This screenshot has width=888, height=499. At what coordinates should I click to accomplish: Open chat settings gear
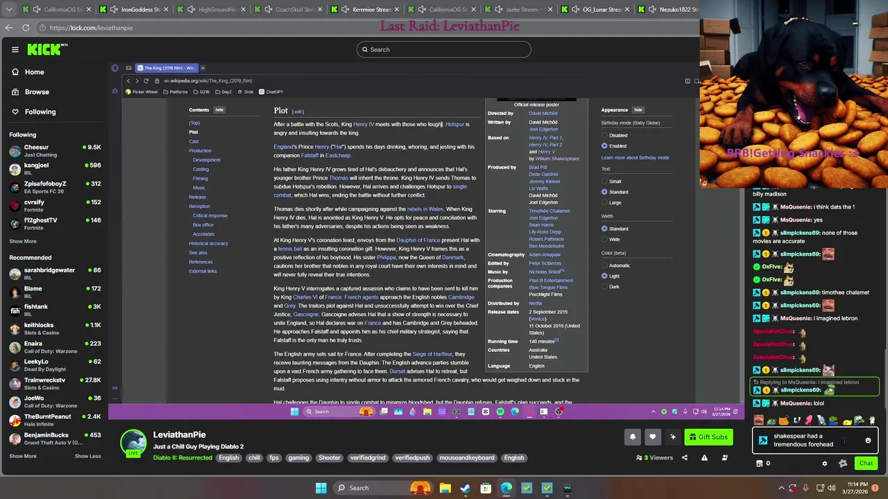coord(824,464)
